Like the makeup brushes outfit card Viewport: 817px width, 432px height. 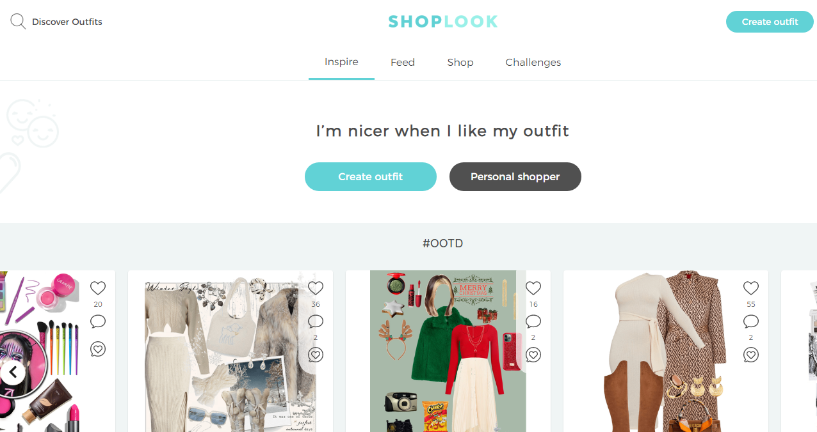tap(98, 288)
